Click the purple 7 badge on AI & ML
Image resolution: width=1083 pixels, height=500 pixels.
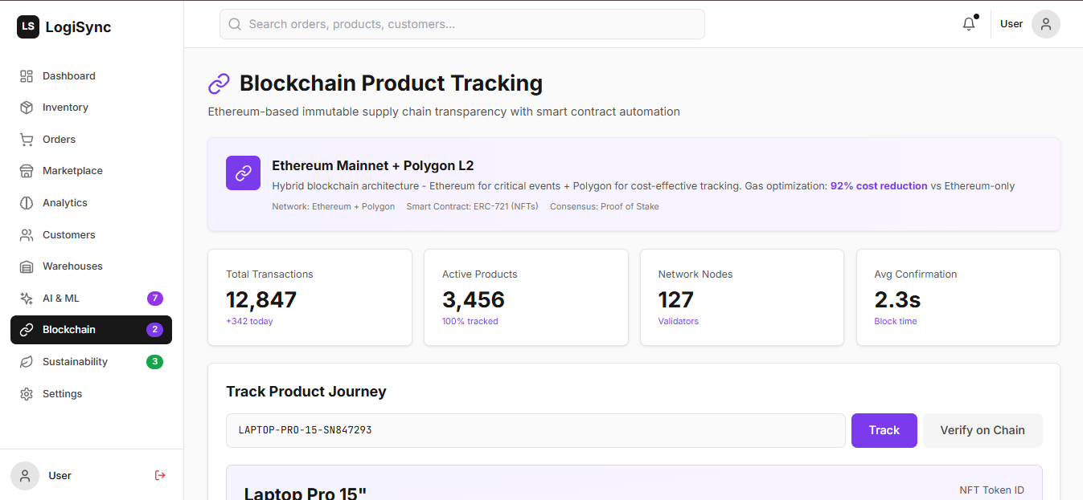155,299
